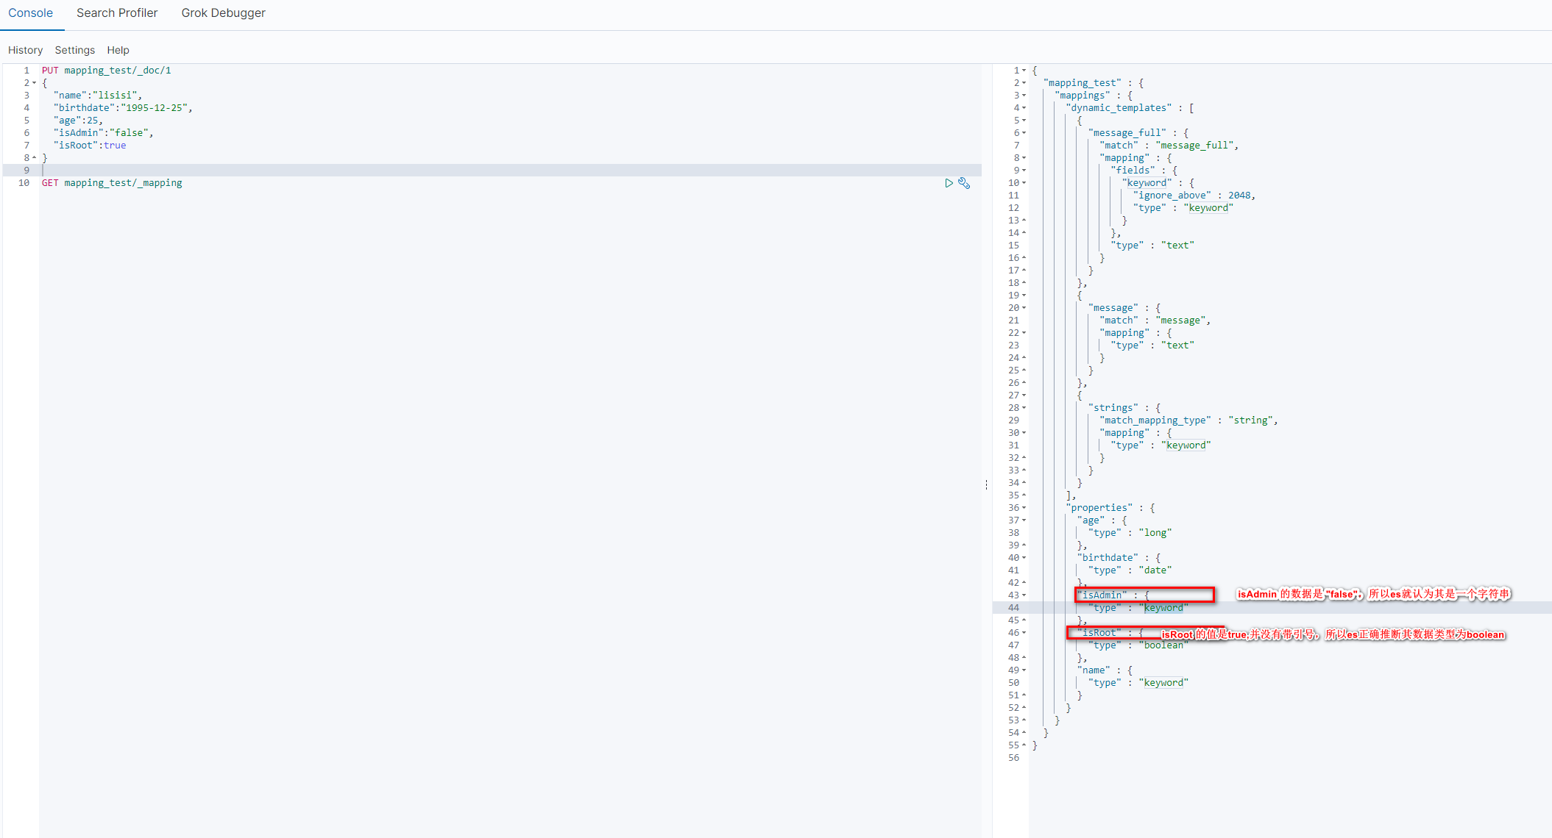This screenshot has height=838, width=1552.
Task: Collapse the "message_full" template block
Action: pyautogui.click(x=1024, y=132)
